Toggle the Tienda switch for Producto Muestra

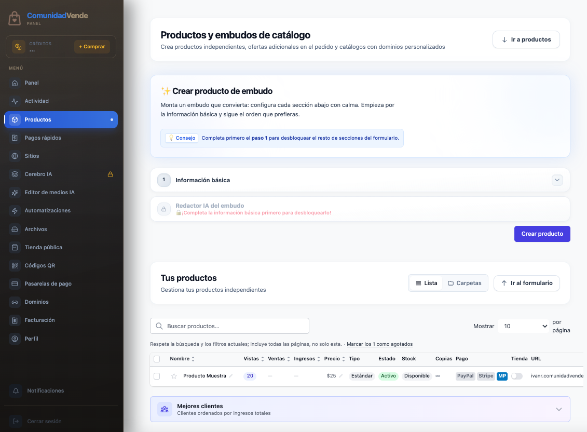pos(517,376)
